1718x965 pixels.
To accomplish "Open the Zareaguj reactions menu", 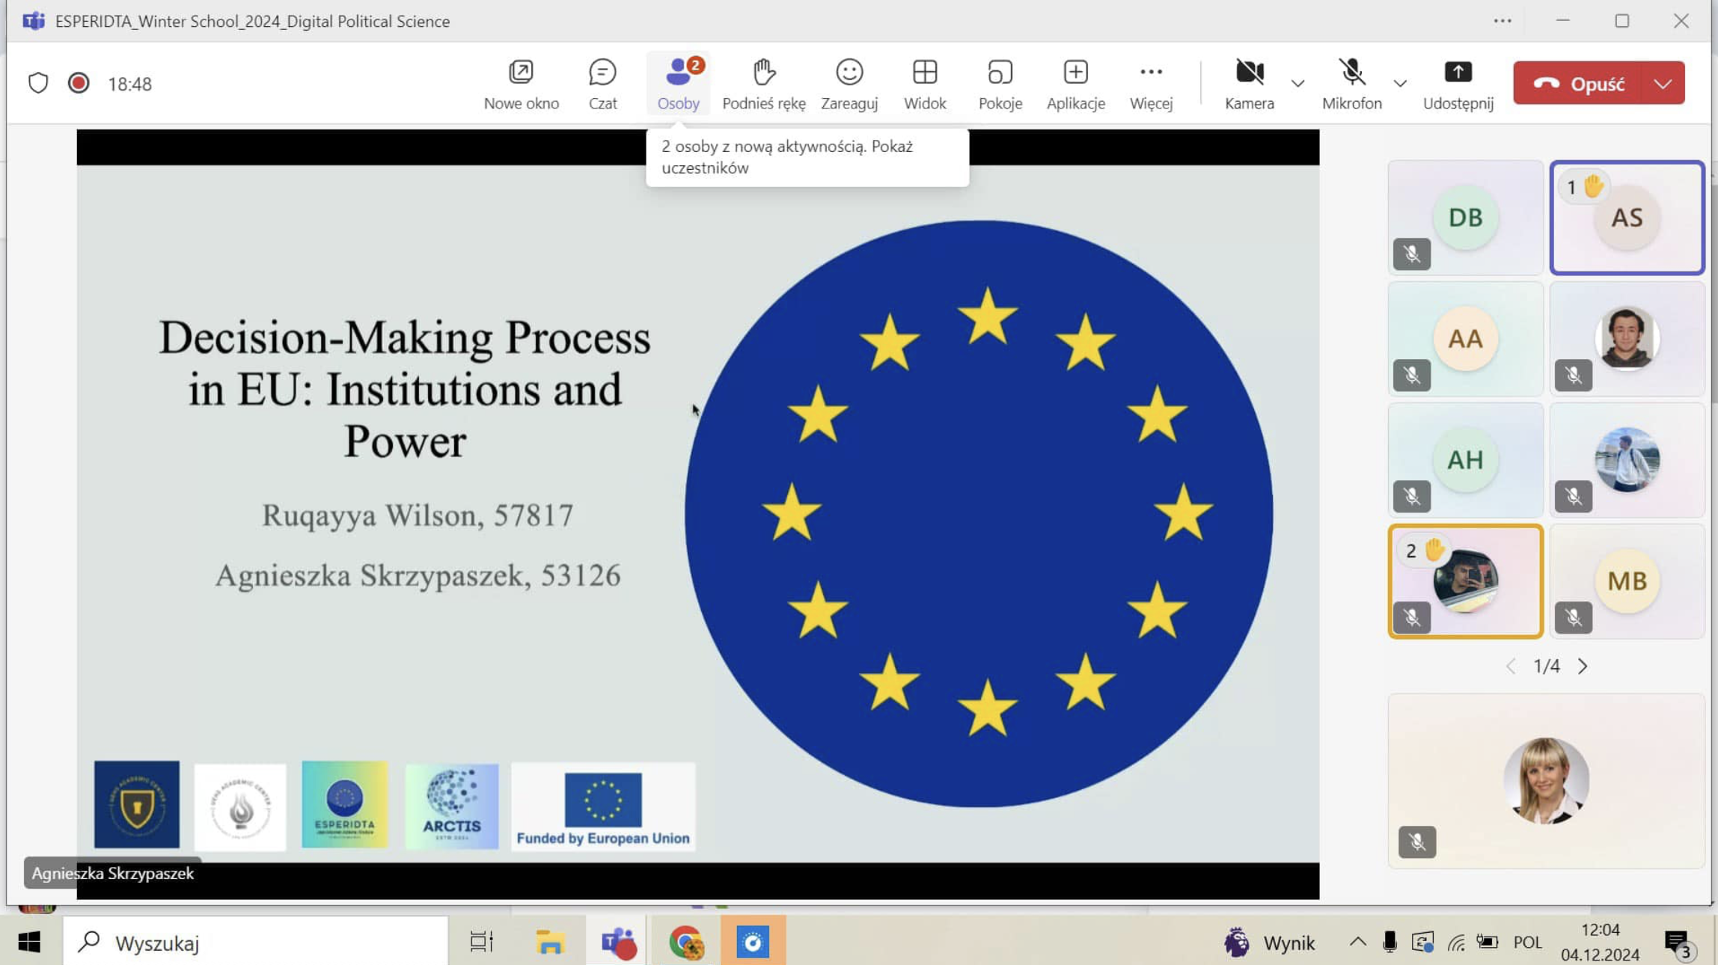I will click(x=849, y=84).
